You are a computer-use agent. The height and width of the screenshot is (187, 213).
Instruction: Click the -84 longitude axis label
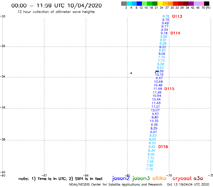pos(86,175)
